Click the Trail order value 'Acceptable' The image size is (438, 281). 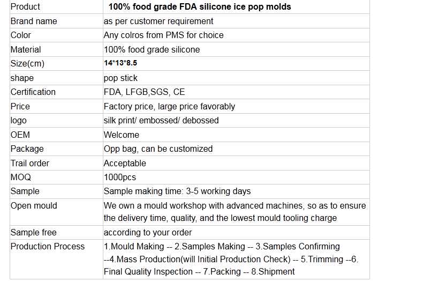[x=125, y=163]
